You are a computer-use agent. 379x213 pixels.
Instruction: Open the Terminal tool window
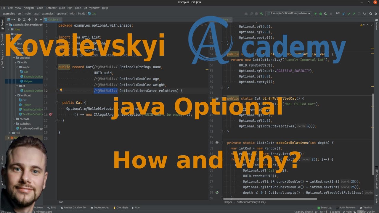tap(366, 208)
